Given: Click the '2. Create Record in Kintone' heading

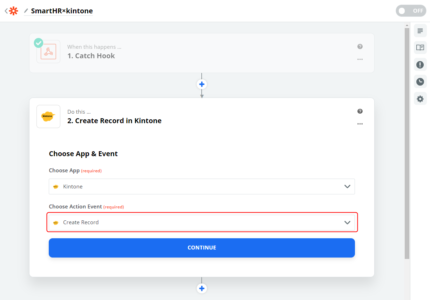Looking at the screenshot, I should 114,121.
